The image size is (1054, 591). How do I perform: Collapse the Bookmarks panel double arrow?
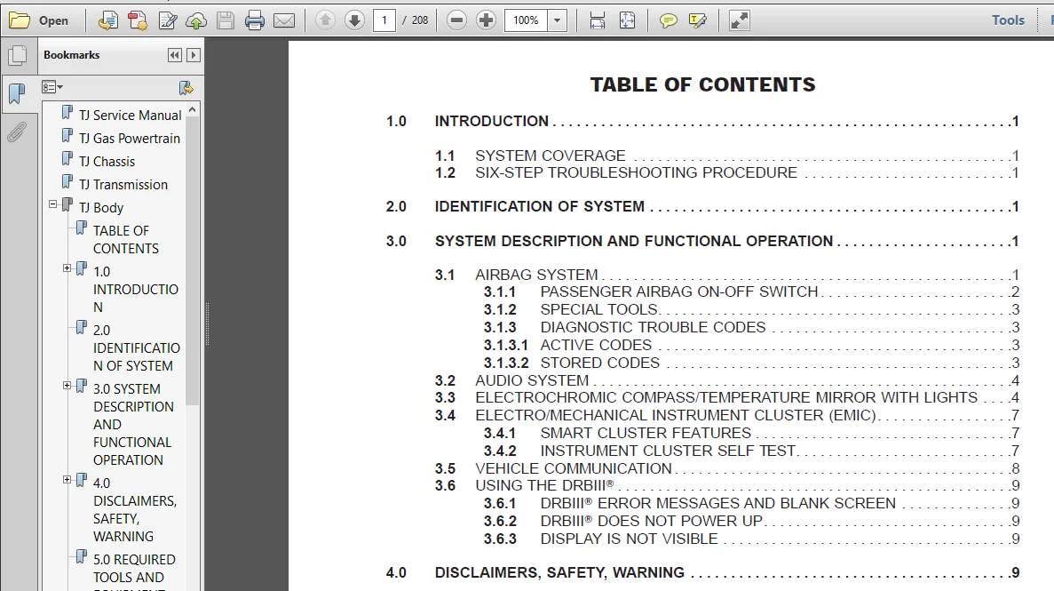pos(175,55)
